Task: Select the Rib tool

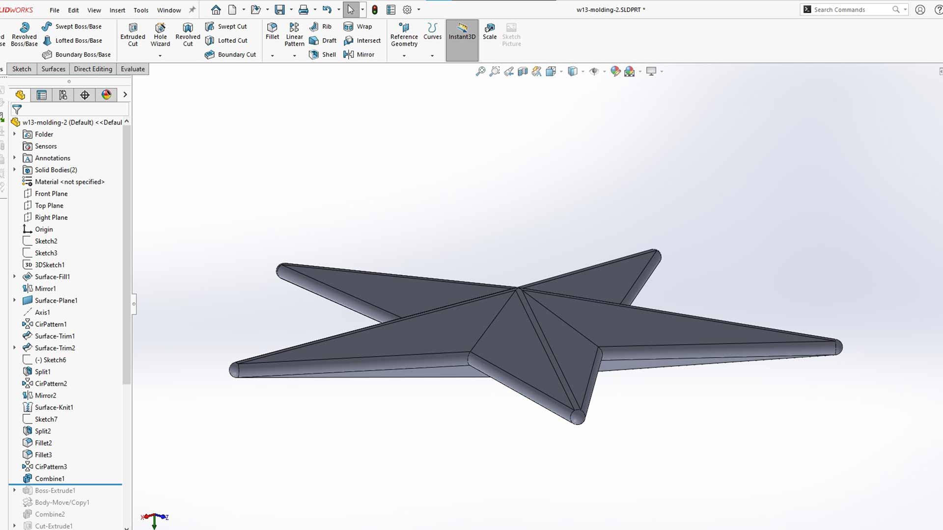Action: (320, 26)
